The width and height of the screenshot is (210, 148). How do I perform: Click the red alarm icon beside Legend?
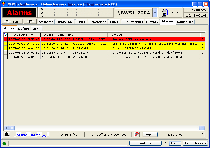[x=137, y=134]
